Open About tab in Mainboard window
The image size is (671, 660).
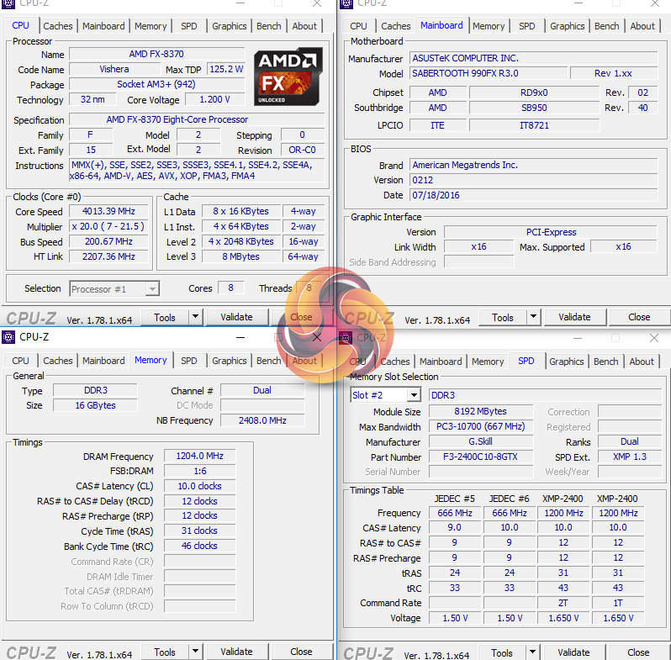642,26
